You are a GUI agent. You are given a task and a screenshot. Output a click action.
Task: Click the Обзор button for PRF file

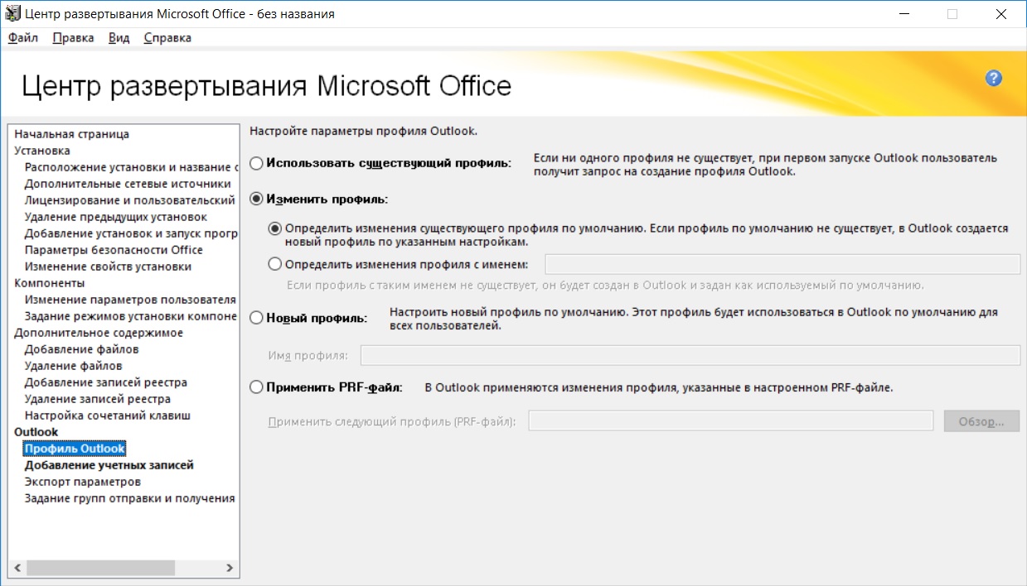click(x=981, y=420)
